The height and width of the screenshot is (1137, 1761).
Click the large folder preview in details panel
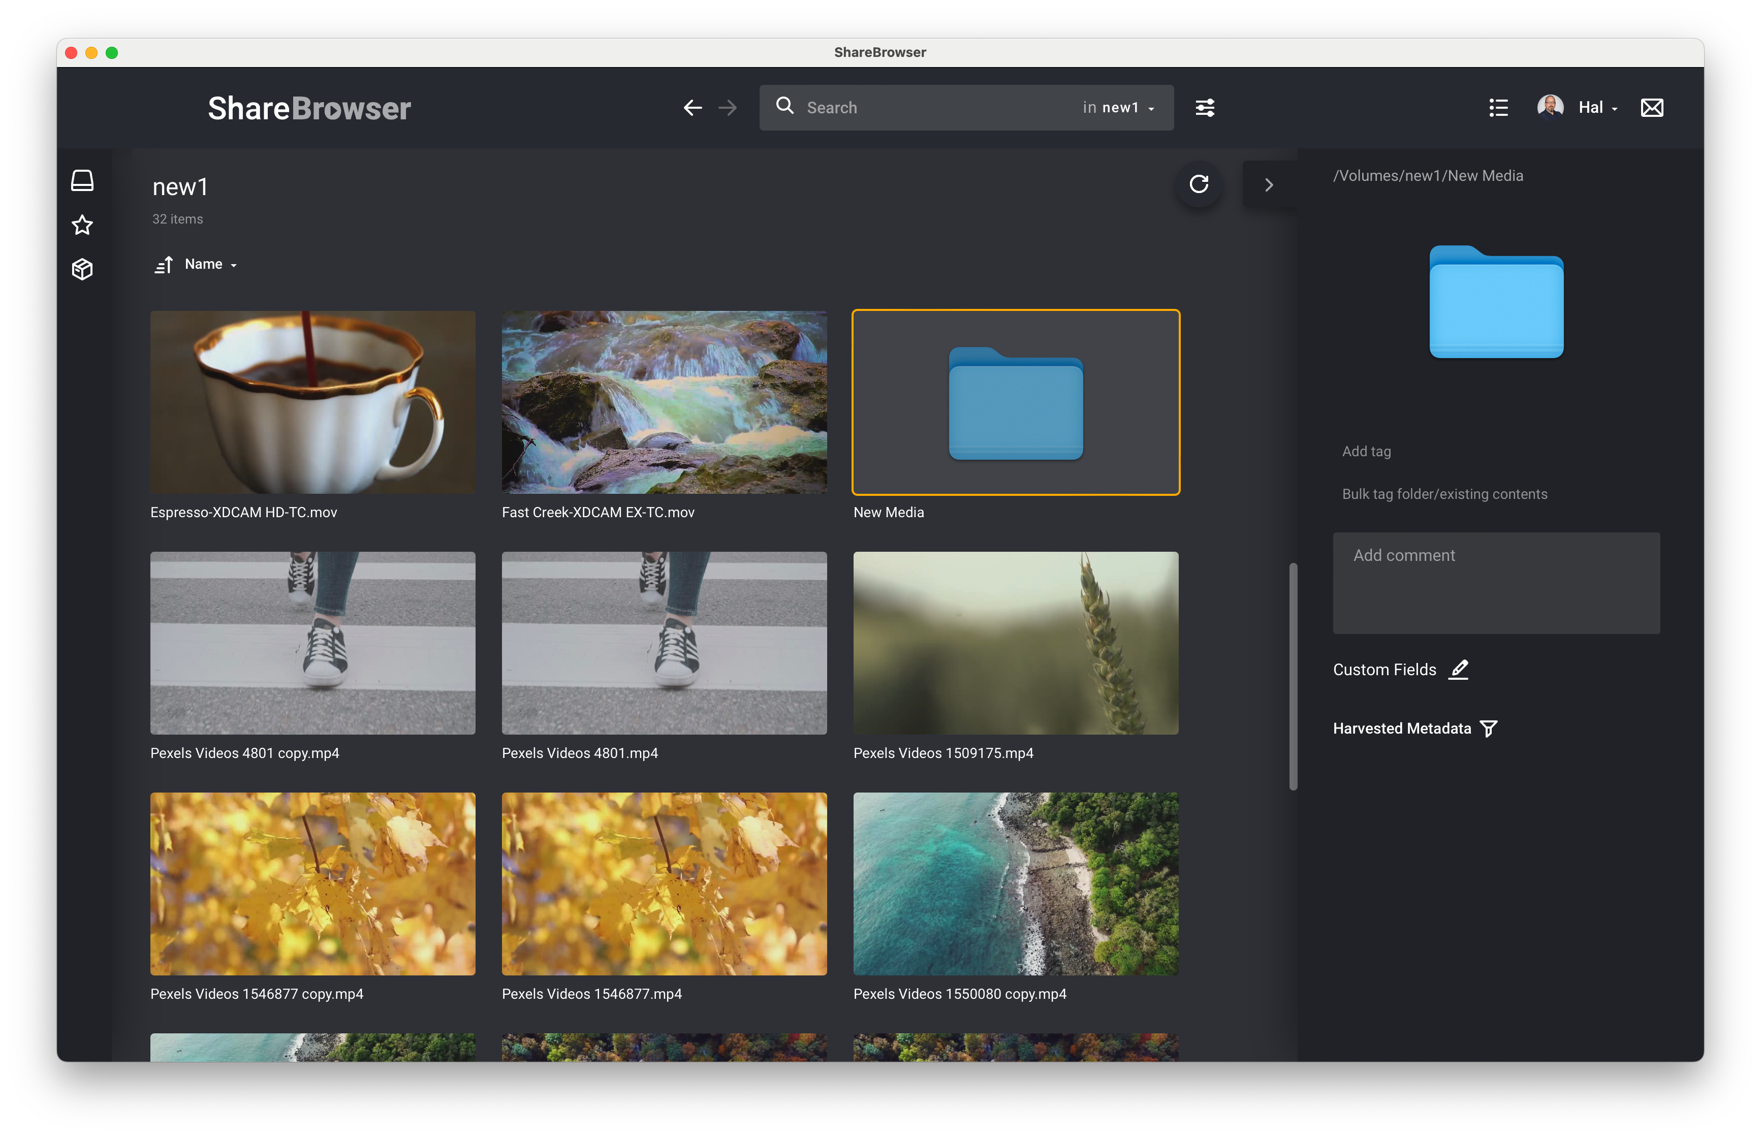[x=1496, y=301]
